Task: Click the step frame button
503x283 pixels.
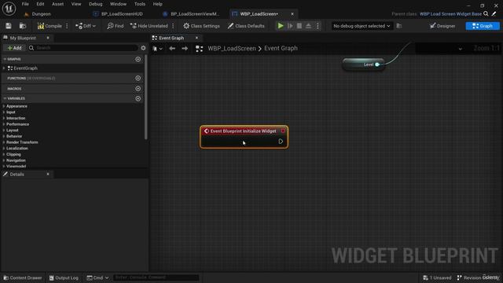Action: pos(290,26)
